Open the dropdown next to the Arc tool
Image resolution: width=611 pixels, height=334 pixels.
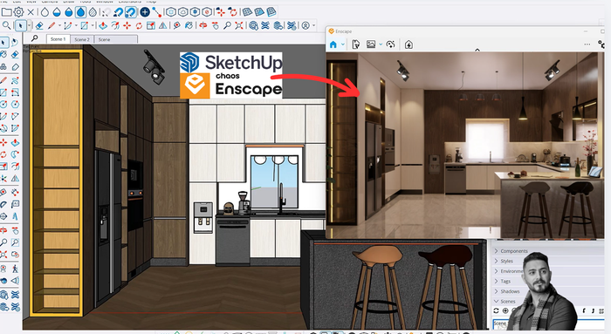point(77,26)
